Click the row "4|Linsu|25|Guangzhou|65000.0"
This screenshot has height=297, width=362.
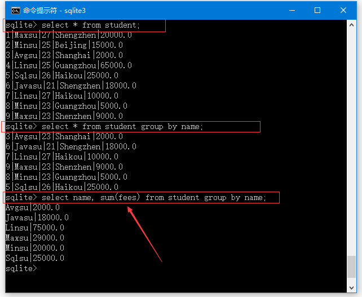[x=68, y=66]
